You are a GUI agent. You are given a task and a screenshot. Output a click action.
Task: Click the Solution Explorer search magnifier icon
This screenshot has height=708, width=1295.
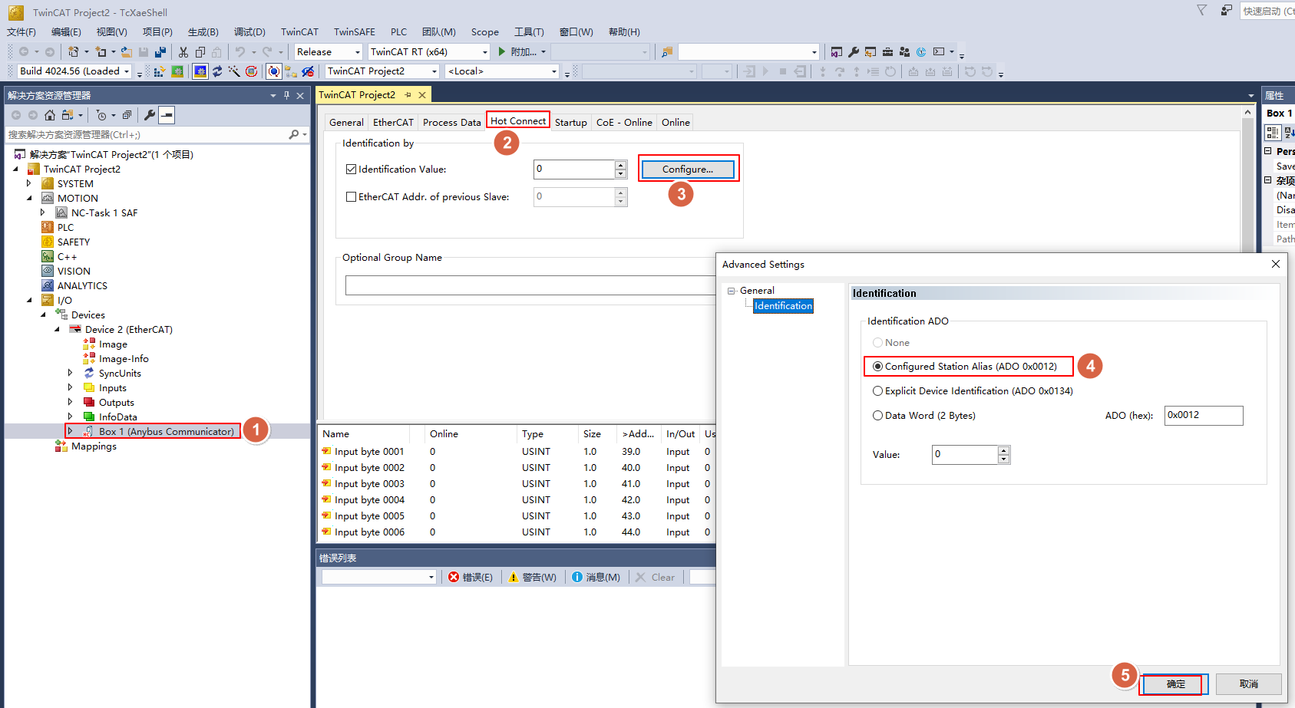click(293, 134)
